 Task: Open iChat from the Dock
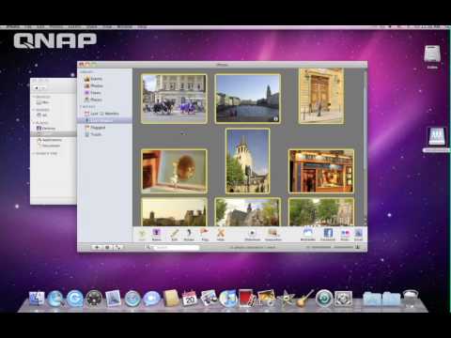pyautogui.click(x=151, y=299)
